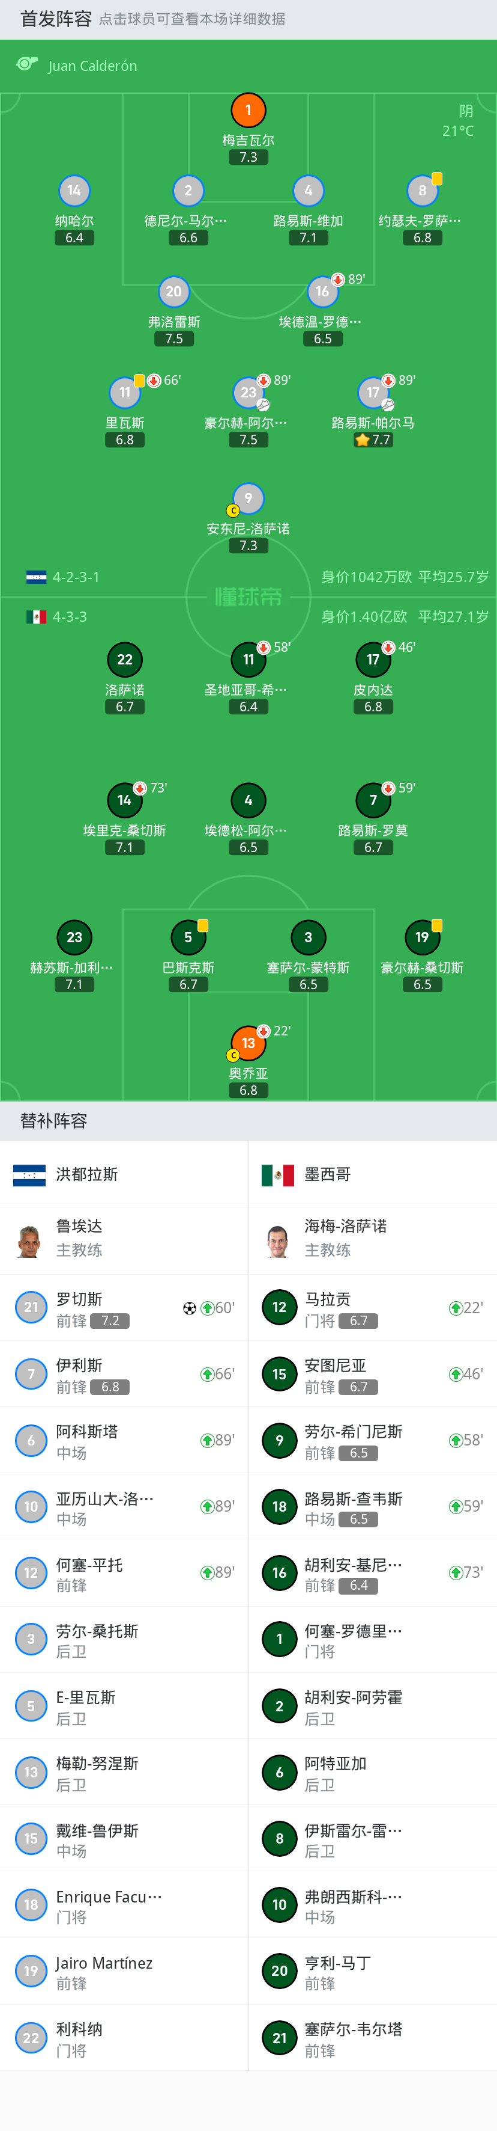The height and width of the screenshot is (2131, 497).
Task: Click goalkeeper number 1 梅吉瓦尔 jersey
Action: click(248, 110)
